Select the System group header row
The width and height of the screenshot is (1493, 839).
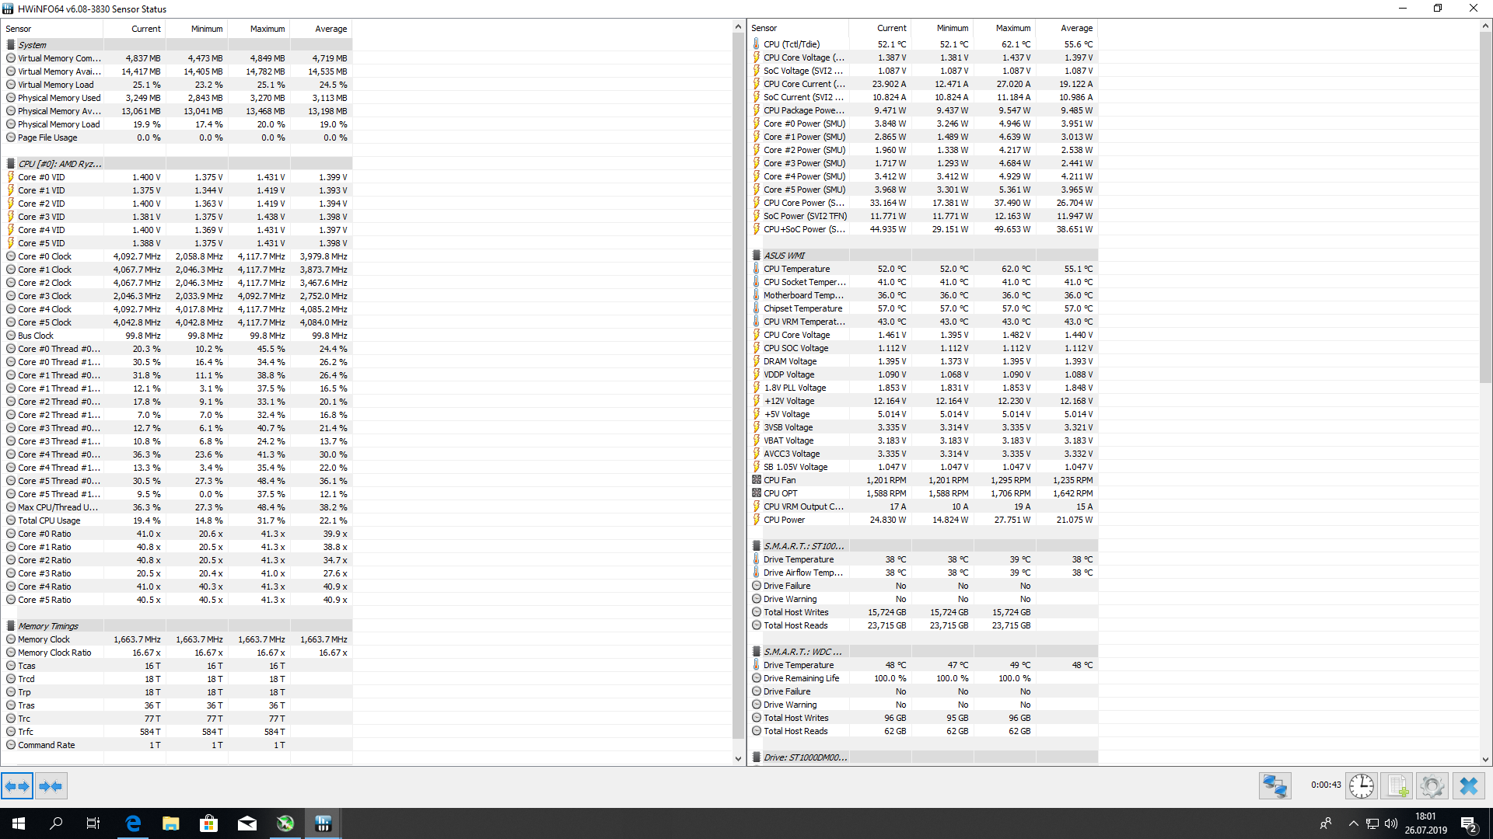click(33, 45)
